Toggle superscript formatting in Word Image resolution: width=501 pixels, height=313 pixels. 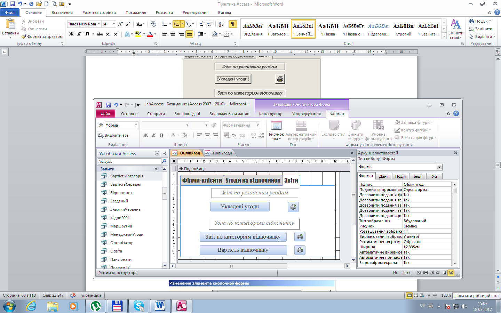(116, 34)
